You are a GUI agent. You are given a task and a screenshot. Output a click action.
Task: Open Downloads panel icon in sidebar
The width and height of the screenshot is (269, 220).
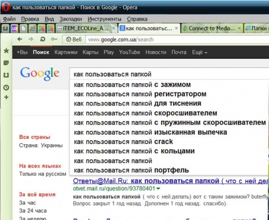pyautogui.click(x=6, y=75)
